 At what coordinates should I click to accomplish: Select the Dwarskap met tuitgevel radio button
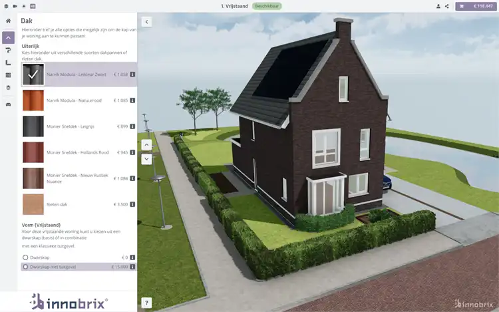pos(25,267)
